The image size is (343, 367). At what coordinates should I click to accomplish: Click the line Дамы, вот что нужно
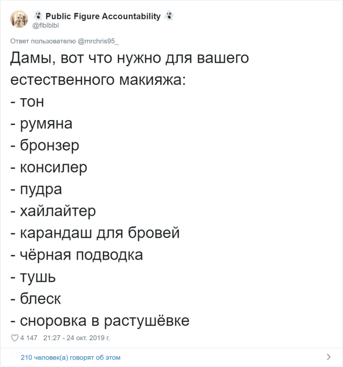pos(130,58)
